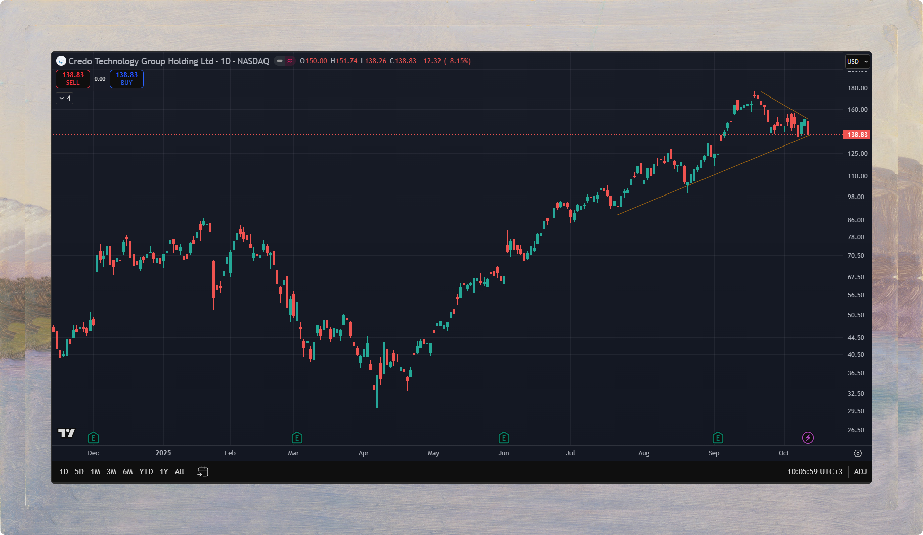Open the June earnings marker icon
This screenshot has height=535, width=923.
(504, 437)
